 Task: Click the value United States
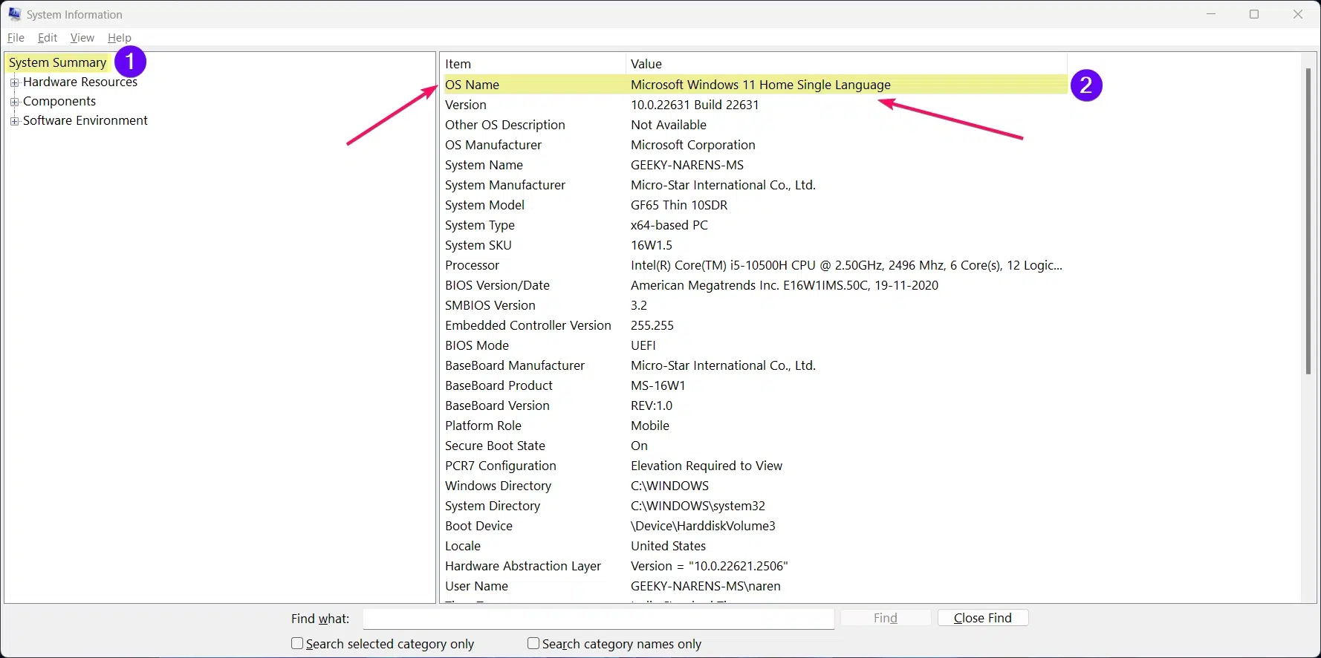668,546
